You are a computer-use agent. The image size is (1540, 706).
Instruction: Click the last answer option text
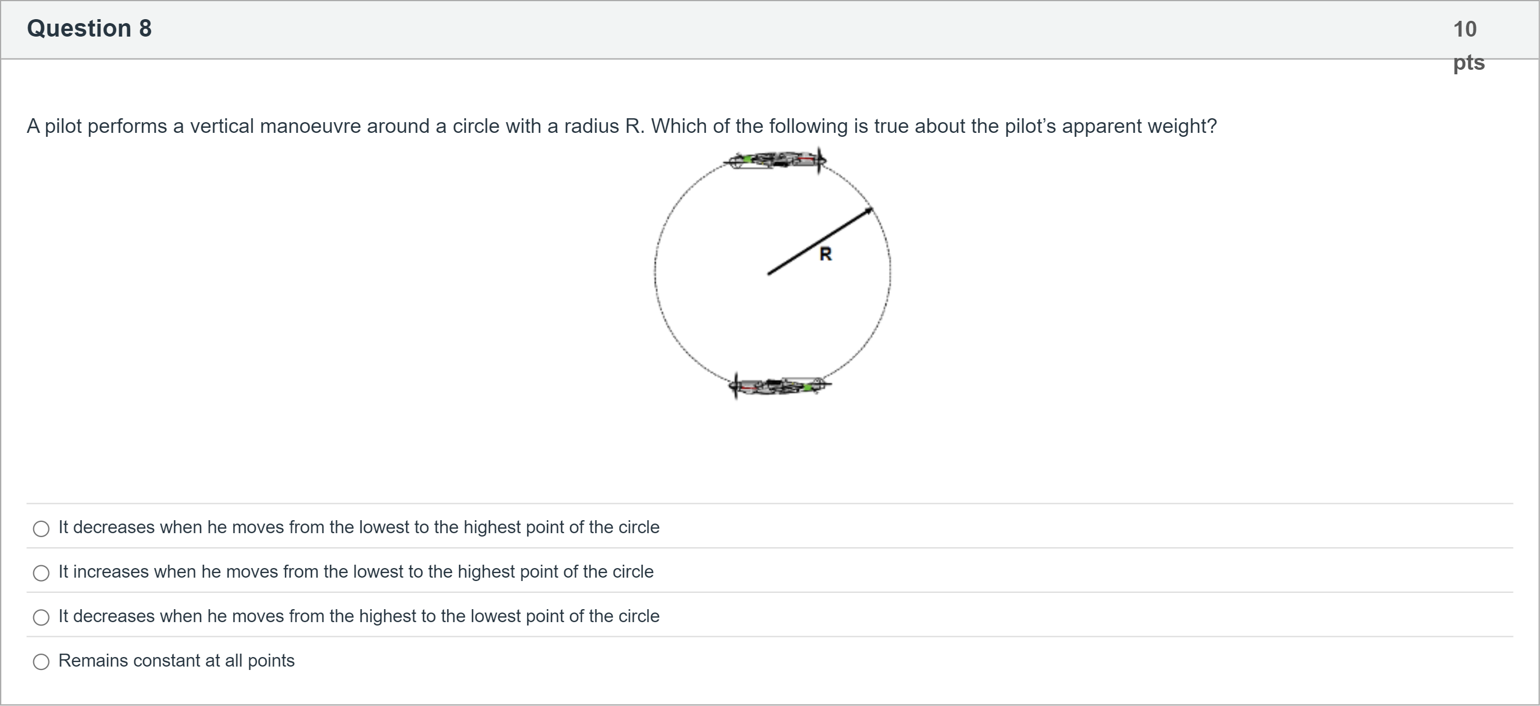pos(176,660)
